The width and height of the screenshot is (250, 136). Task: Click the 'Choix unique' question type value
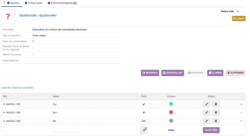pos(39,35)
